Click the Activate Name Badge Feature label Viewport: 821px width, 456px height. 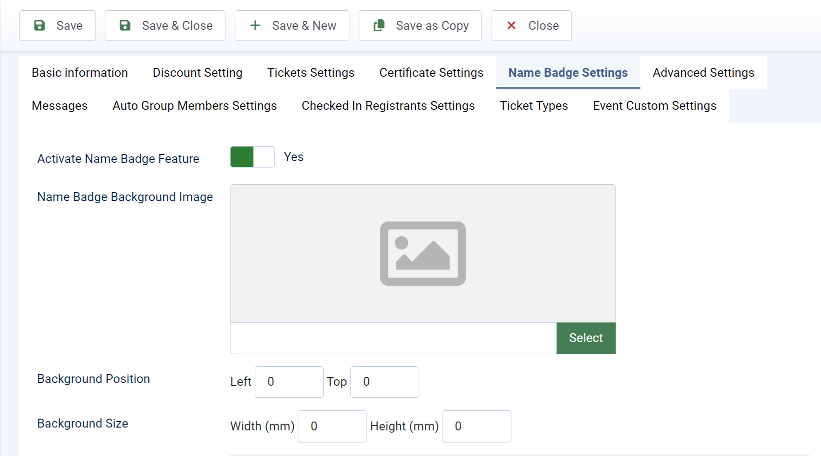click(118, 159)
